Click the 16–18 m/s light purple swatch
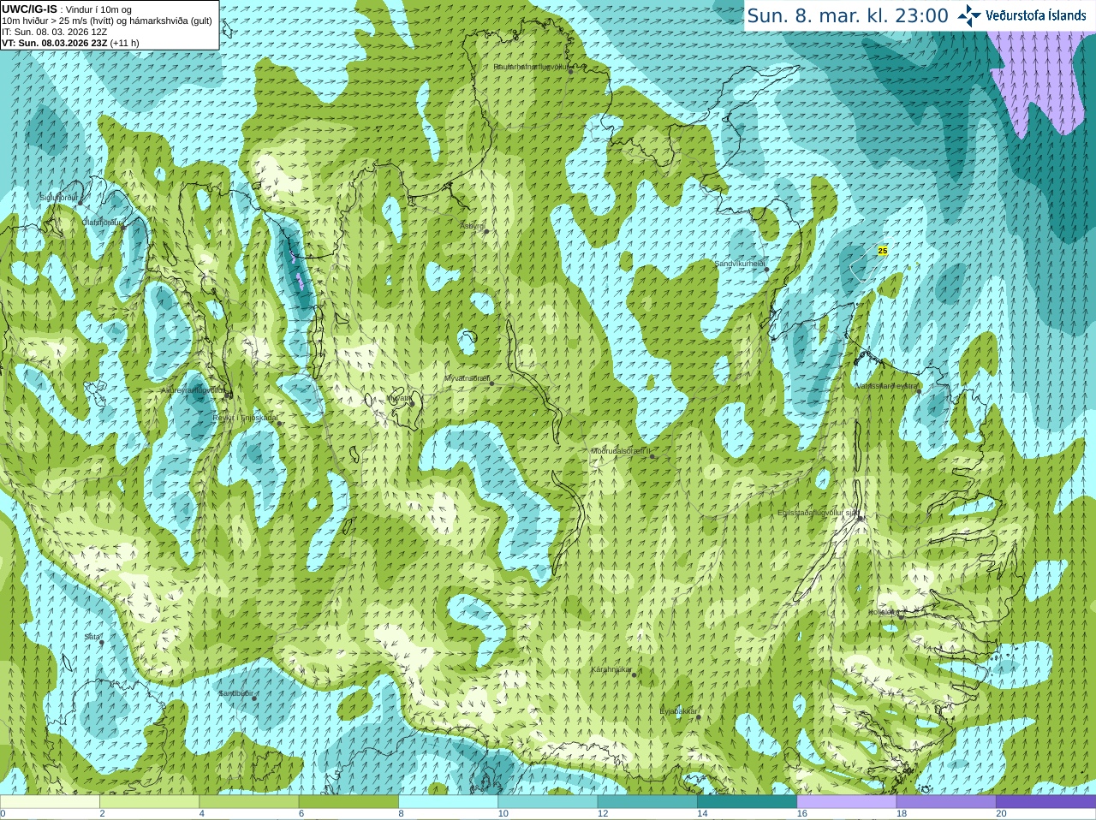Image resolution: width=1096 pixels, height=820 pixels. click(x=847, y=802)
